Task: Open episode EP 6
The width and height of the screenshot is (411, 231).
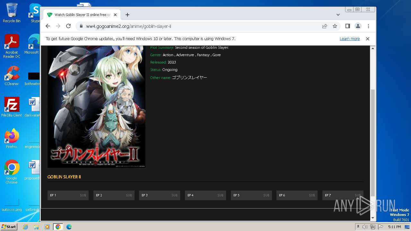Action: (297, 195)
